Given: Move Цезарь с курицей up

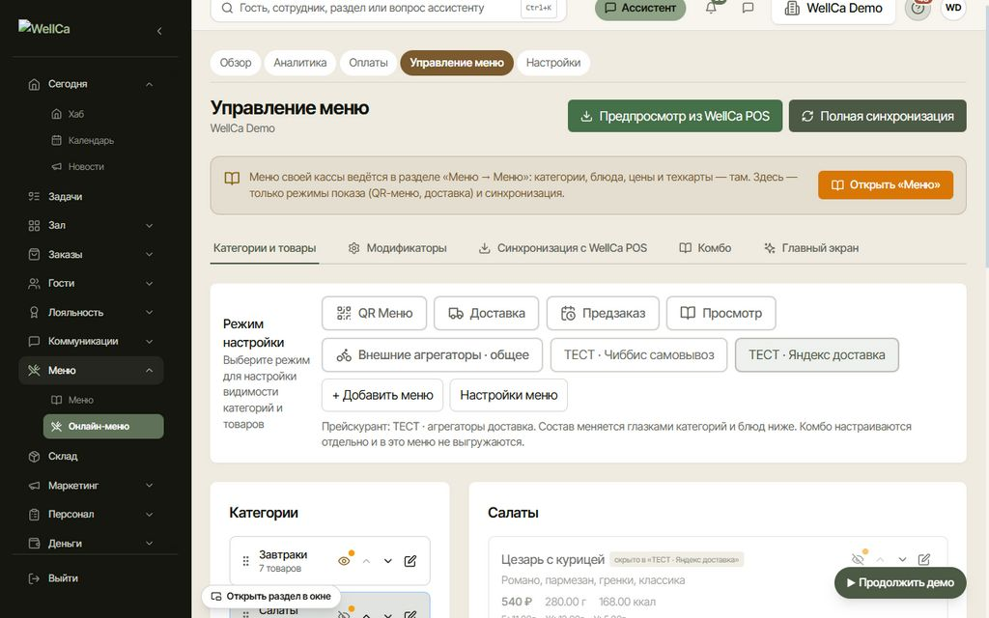Looking at the screenshot, I should (880, 559).
